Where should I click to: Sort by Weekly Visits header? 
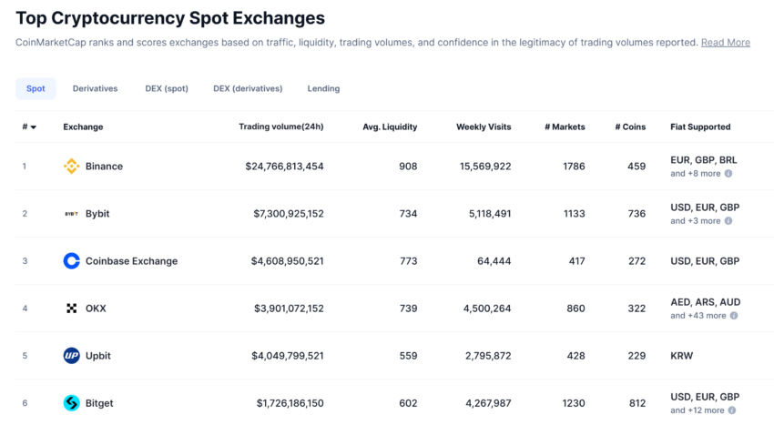point(484,126)
